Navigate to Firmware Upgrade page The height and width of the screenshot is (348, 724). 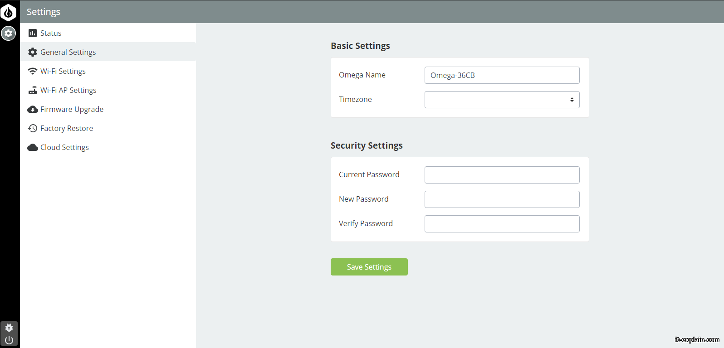click(x=72, y=109)
